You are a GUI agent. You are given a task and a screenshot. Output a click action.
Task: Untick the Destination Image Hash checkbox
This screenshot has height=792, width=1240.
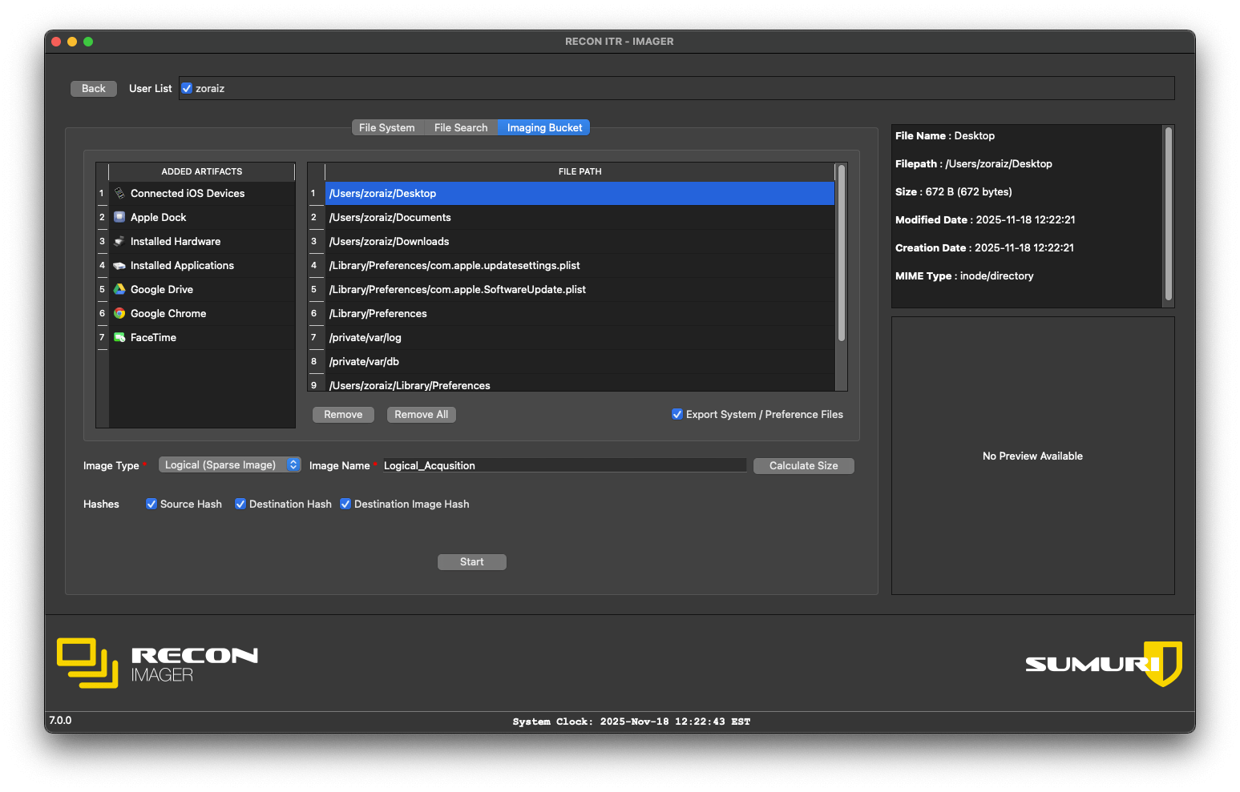click(345, 504)
